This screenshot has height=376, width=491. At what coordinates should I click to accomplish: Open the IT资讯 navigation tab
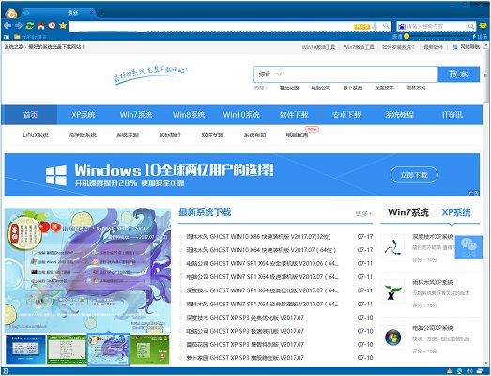click(x=453, y=115)
